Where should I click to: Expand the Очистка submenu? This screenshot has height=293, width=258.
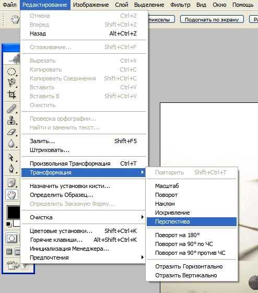[84, 217]
